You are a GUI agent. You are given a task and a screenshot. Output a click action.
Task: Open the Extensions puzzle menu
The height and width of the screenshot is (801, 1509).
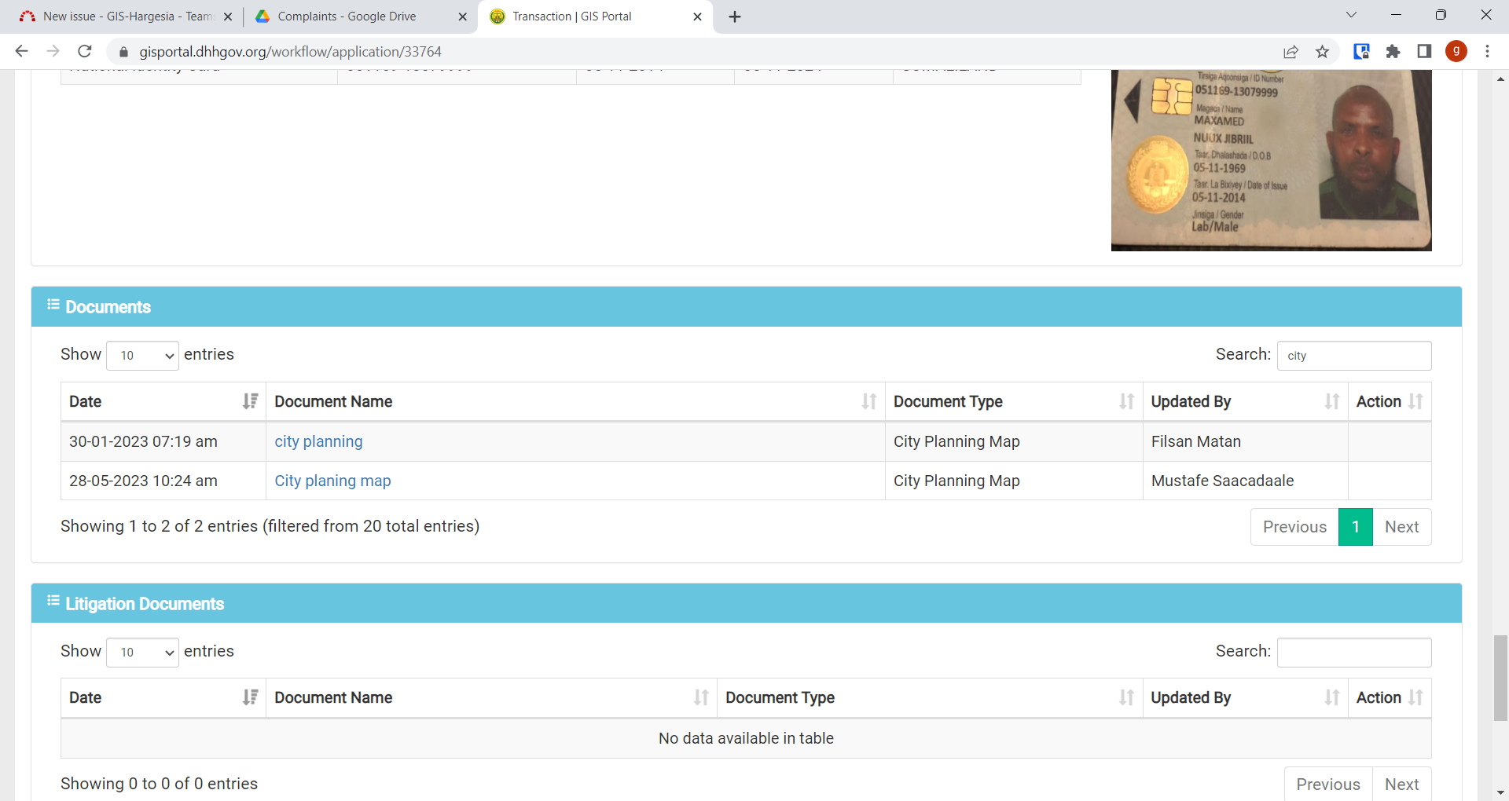point(1393,52)
